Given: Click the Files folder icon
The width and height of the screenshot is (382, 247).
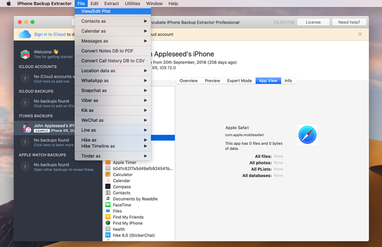Looking at the screenshot, I should (x=108, y=210).
